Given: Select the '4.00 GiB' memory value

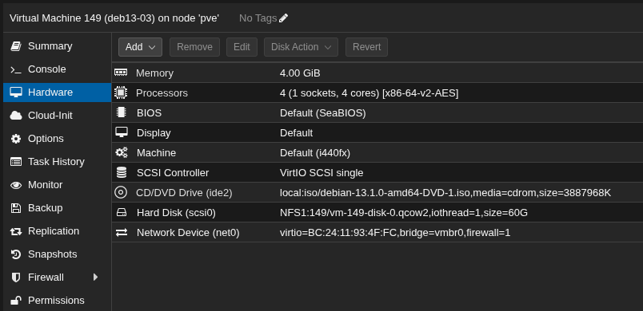Looking at the screenshot, I should point(300,73).
